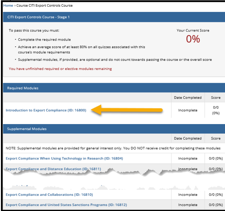The height and width of the screenshot is (211, 225).
Task: Open Export Compliance and United States Sanctions Programs
Action: coord(66,205)
